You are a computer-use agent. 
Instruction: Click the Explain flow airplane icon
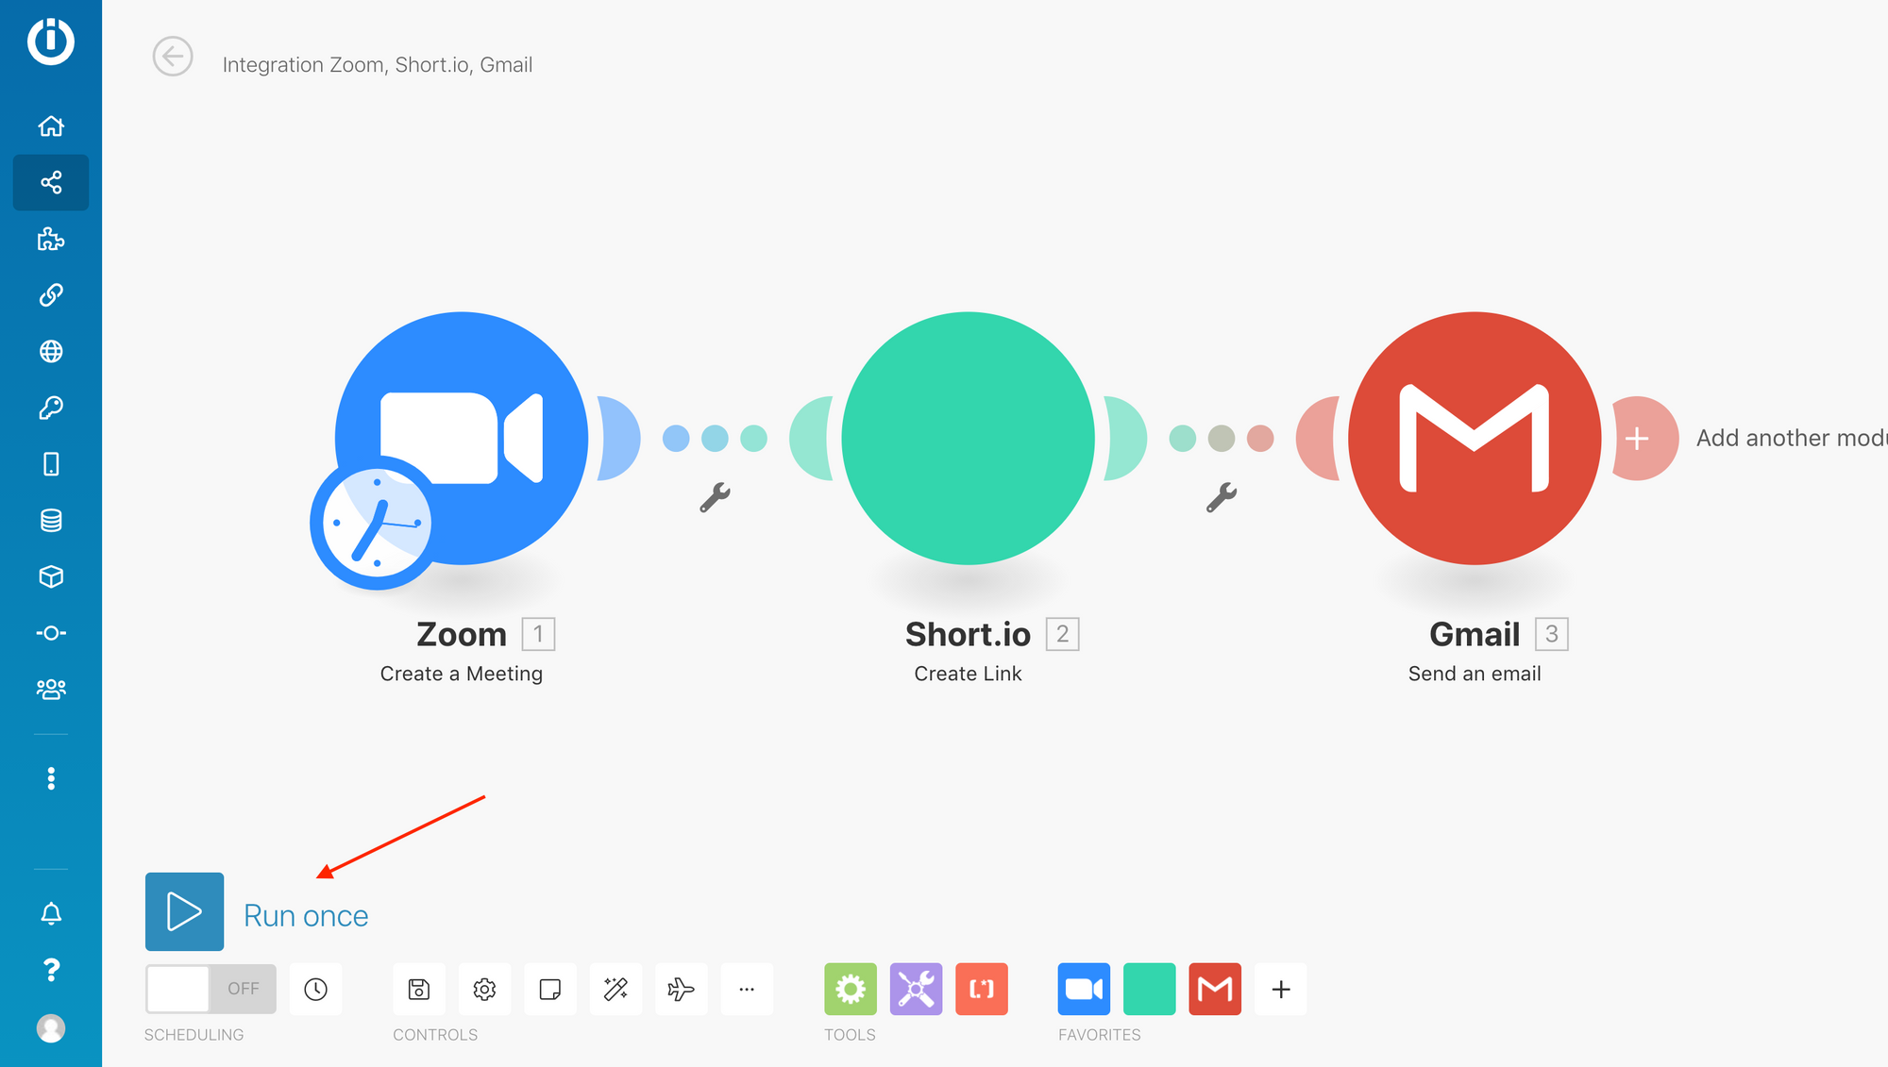[x=681, y=989]
